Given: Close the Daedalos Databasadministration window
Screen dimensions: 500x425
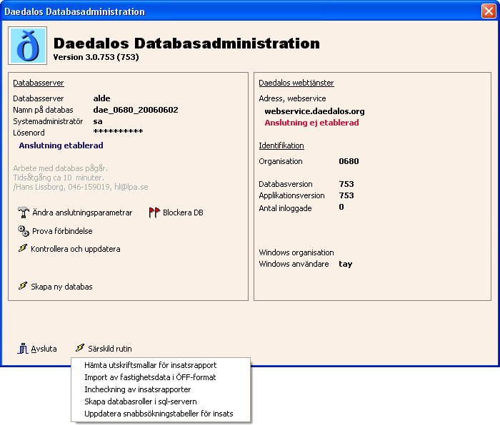Looking at the screenshot, I should 489,11.
